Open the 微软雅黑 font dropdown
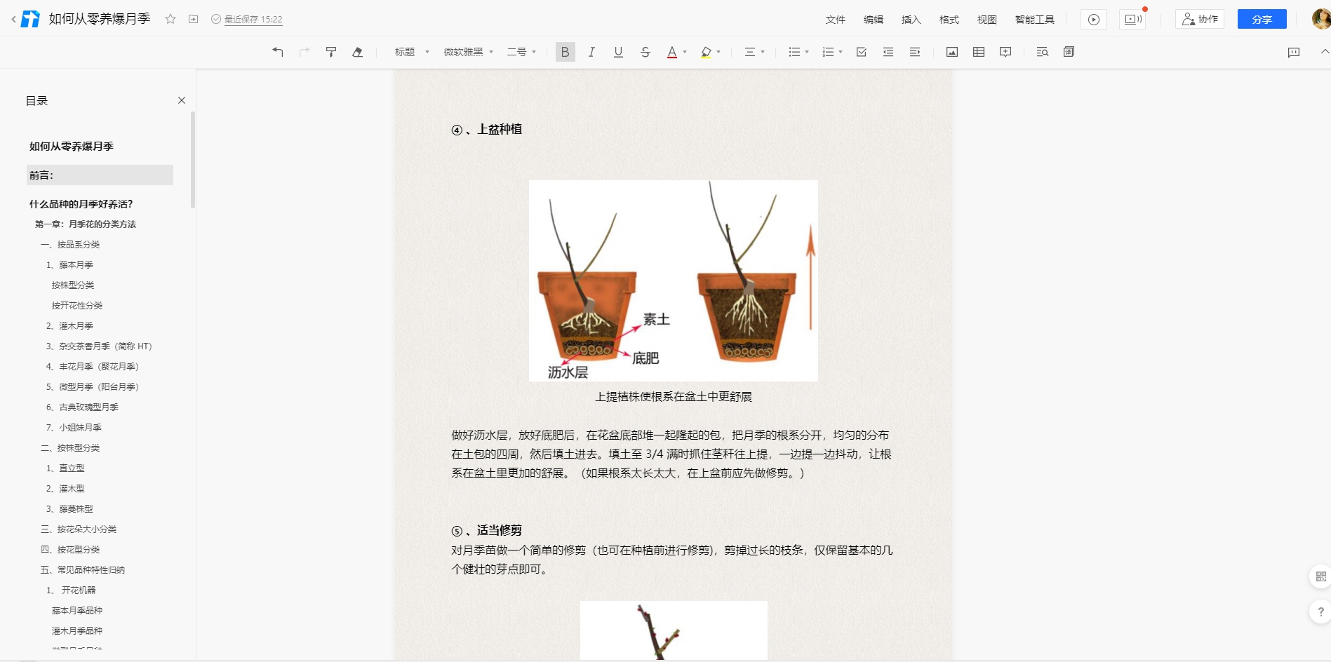Image resolution: width=1331 pixels, height=662 pixels. (468, 52)
